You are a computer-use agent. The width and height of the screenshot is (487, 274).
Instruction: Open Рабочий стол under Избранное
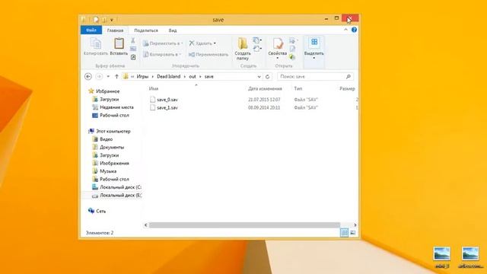(114, 115)
